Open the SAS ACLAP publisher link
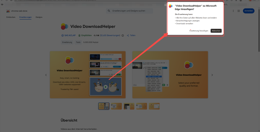 [x=69, y=36]
